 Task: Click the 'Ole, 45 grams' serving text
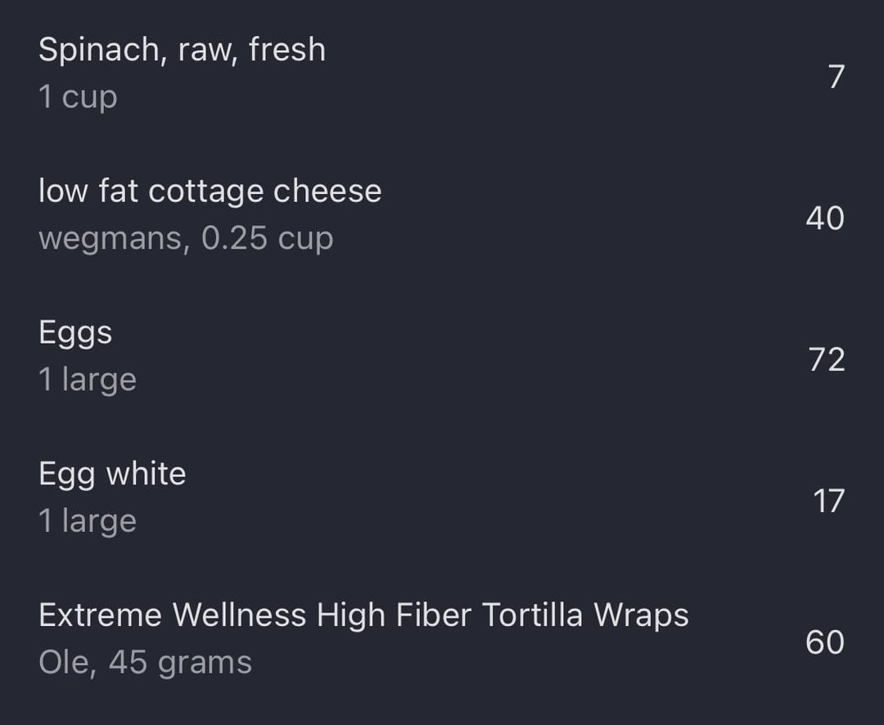point(146,662)
